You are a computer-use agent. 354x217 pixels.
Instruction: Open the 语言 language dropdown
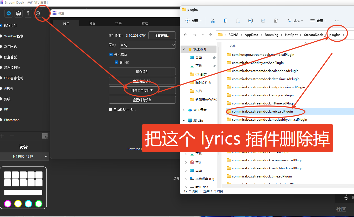coord(148,45)
